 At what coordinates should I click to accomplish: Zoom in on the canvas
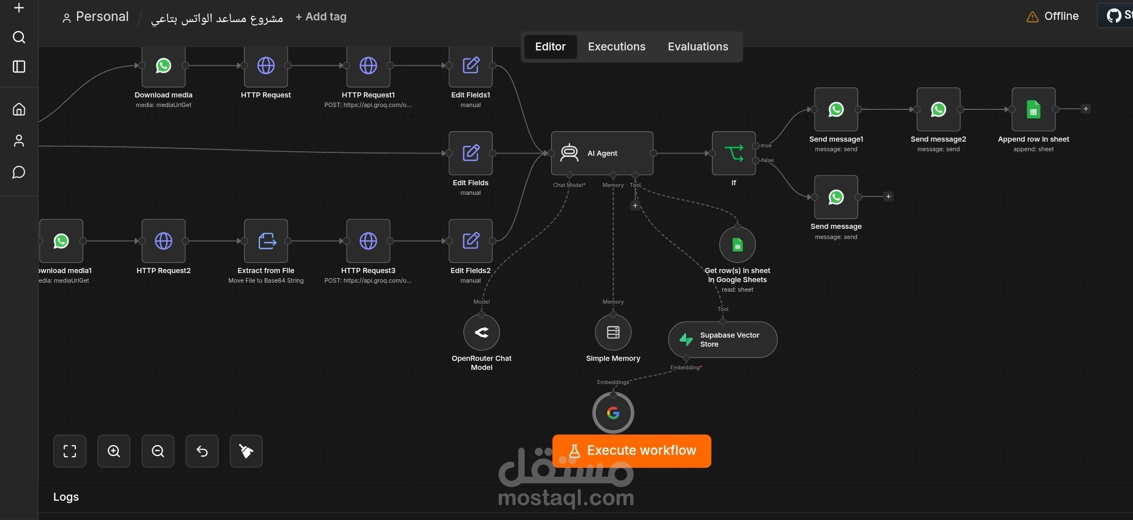(114, 451)
